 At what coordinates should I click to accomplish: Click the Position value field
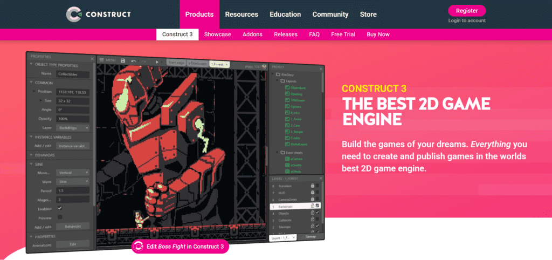coord(73,92)
